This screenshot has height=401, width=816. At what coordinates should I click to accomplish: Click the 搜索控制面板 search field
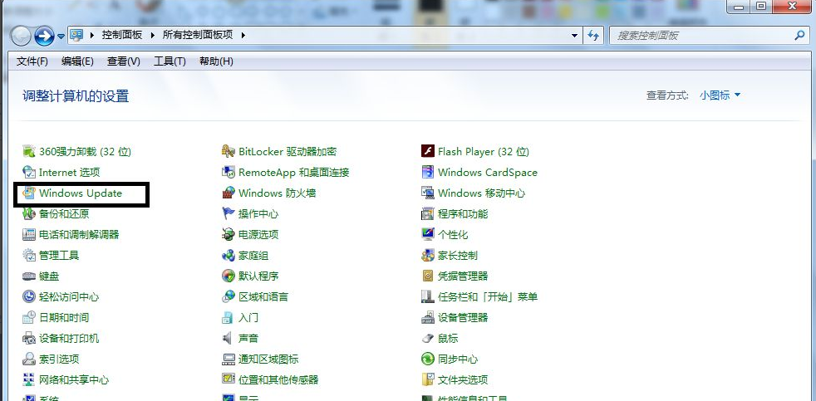[702, 36]
